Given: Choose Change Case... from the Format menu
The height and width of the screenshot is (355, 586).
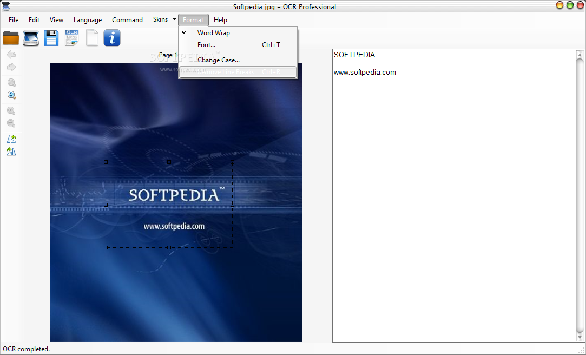Looking at the screenshot, I should pyautogui.click(x=238, y=60).
